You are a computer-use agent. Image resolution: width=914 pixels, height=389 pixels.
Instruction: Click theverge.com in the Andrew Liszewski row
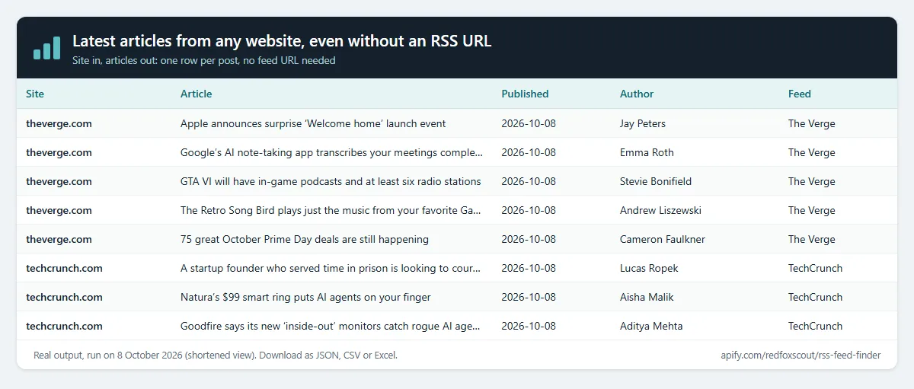[59, 210]
